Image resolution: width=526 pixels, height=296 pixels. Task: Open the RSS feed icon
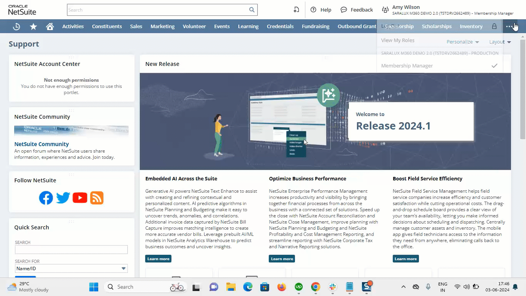[x=97, y=198]
